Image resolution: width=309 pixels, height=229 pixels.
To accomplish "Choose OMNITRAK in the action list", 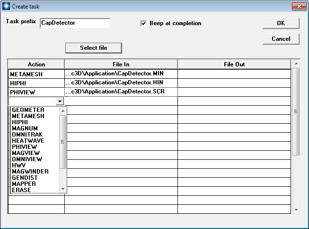I will point(27,135).
